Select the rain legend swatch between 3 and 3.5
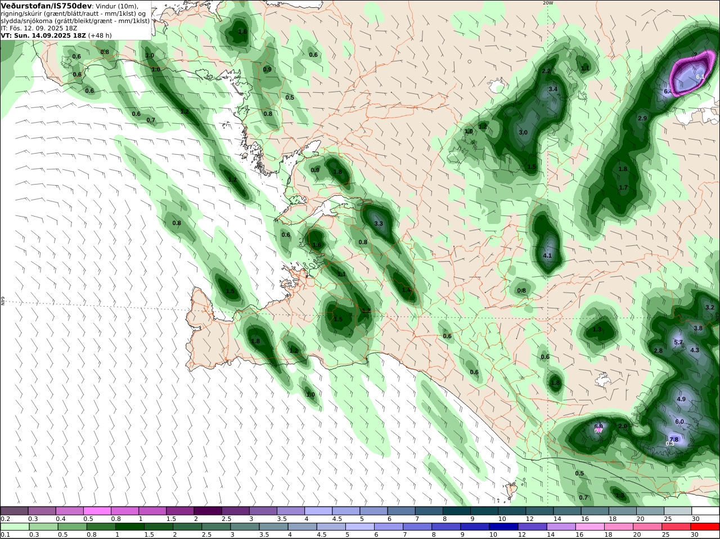The image size is (720, 539). (244, 527)
